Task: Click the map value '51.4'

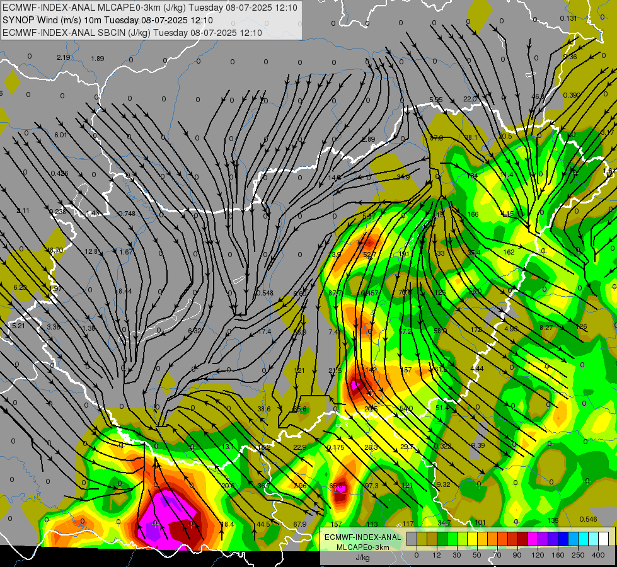Action: pos(442,408)
